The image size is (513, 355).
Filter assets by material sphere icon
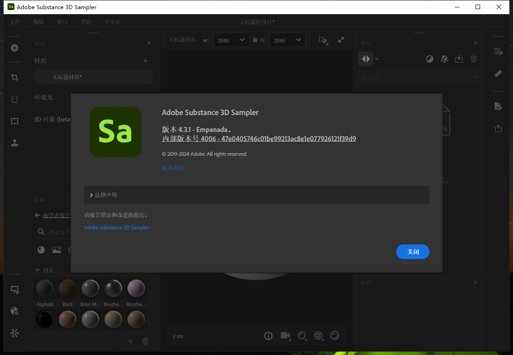pyautogui.click(x=41, y=250)
